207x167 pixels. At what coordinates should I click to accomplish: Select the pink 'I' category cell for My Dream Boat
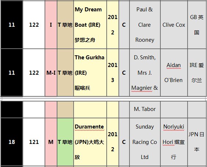(51, 25)
